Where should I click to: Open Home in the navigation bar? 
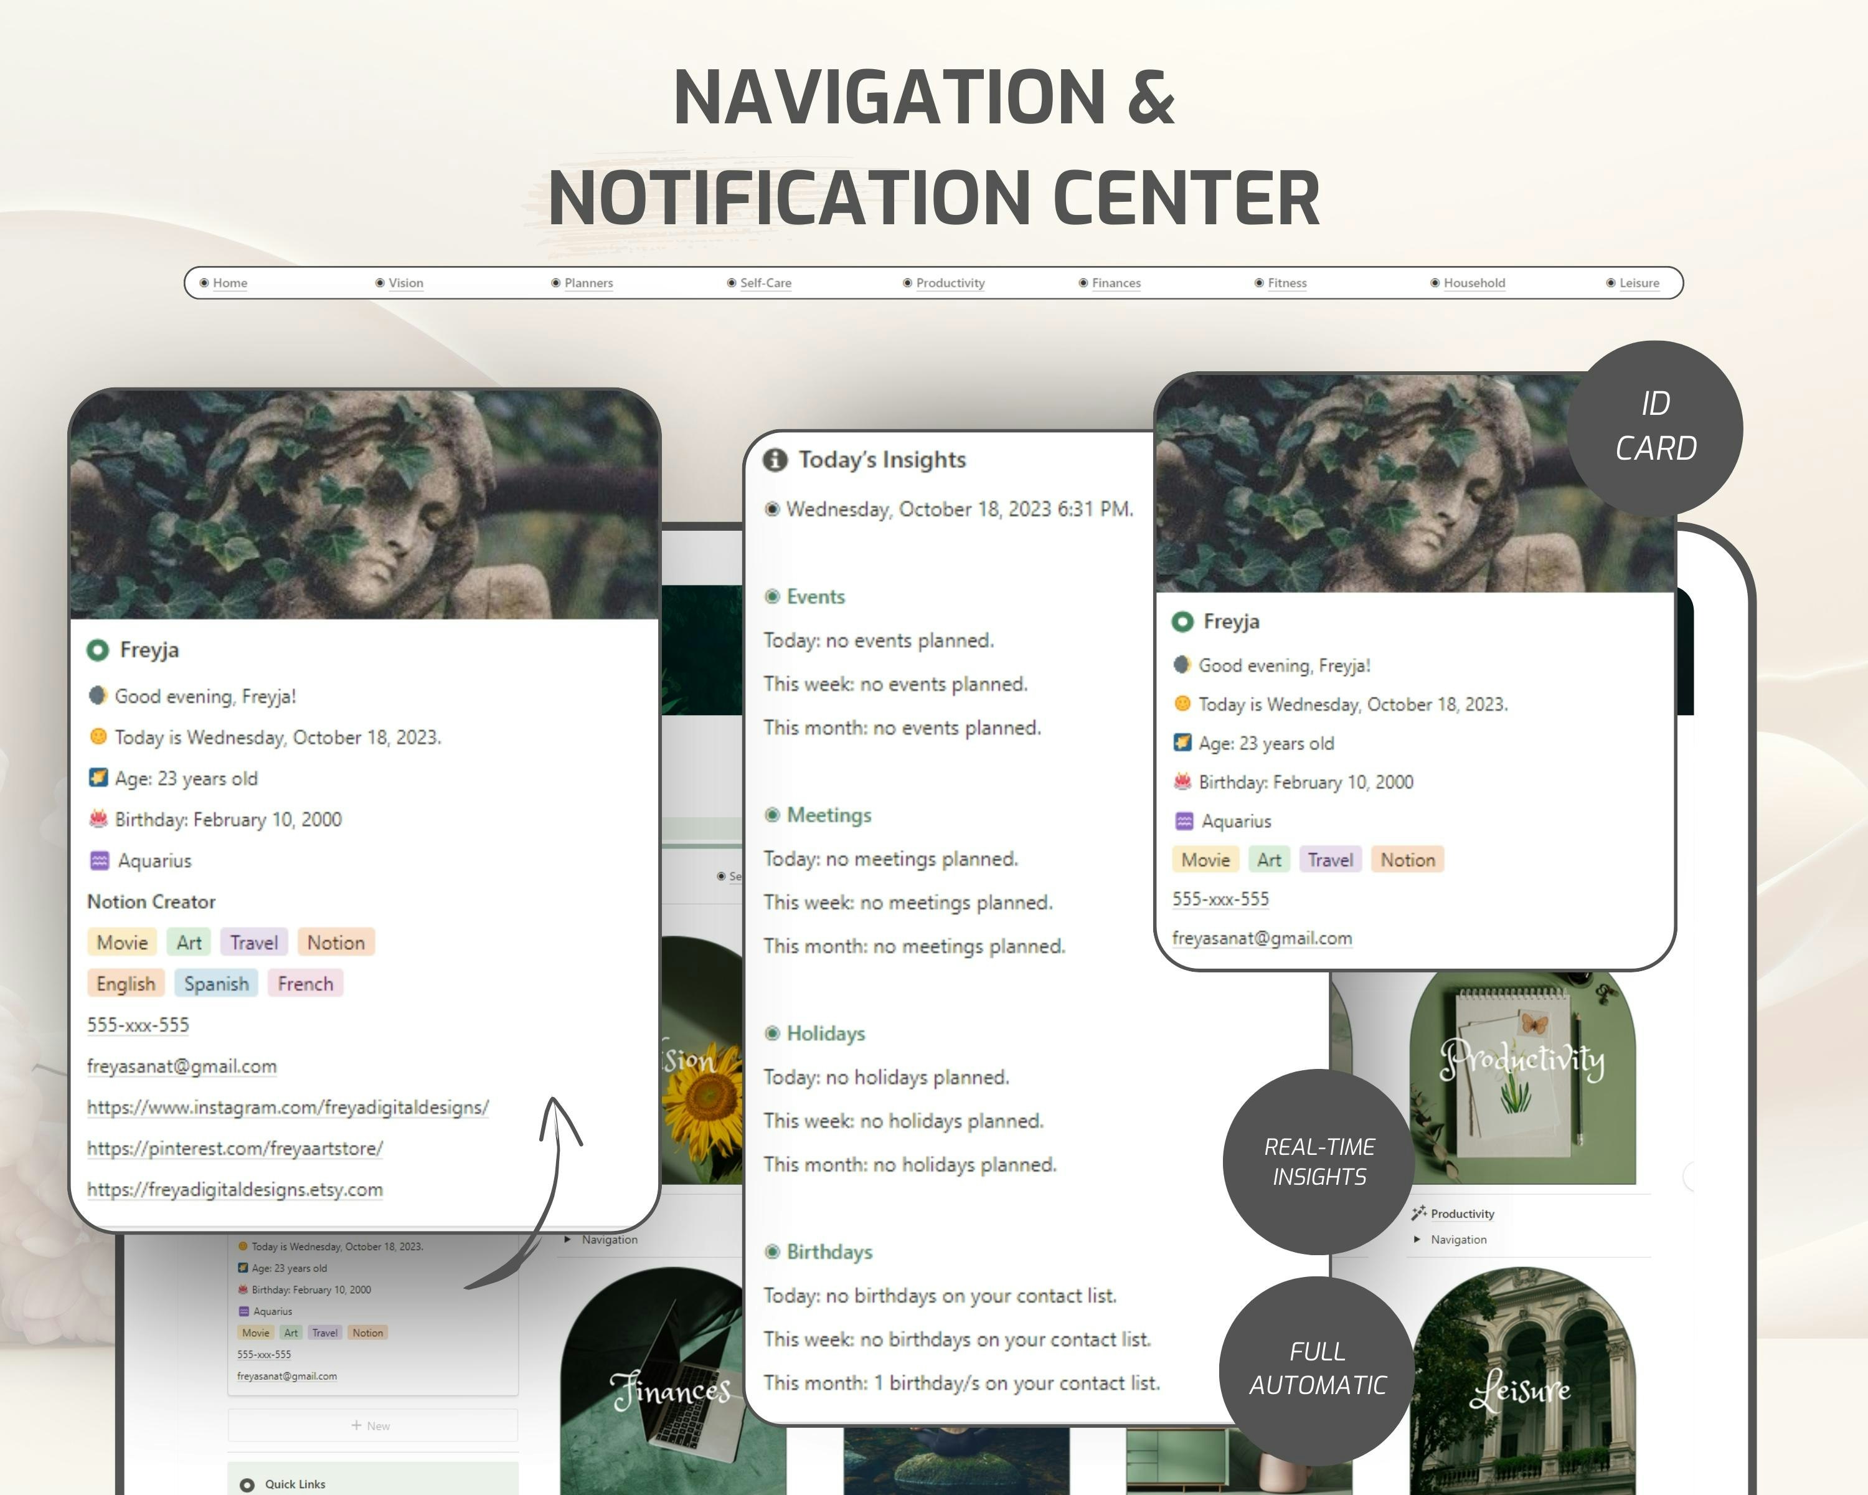pos(230,283)
